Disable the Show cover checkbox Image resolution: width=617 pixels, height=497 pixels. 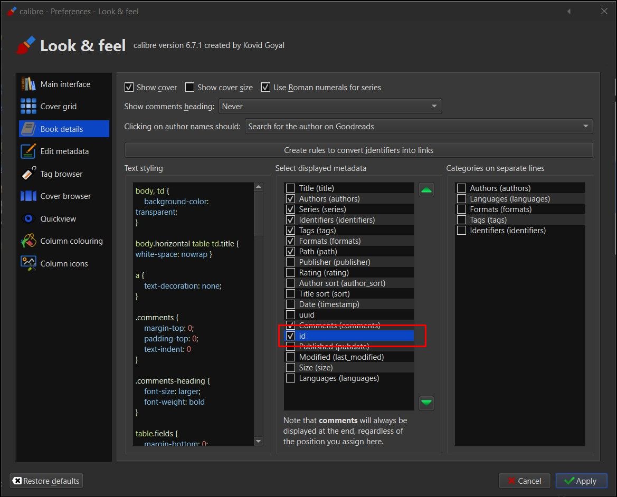click(x=129, y=87)
